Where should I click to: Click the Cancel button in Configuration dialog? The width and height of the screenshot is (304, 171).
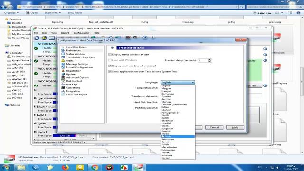tap(214, 127)
